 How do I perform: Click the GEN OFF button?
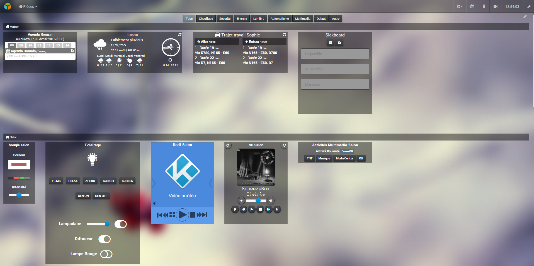[x=101, y=196]
